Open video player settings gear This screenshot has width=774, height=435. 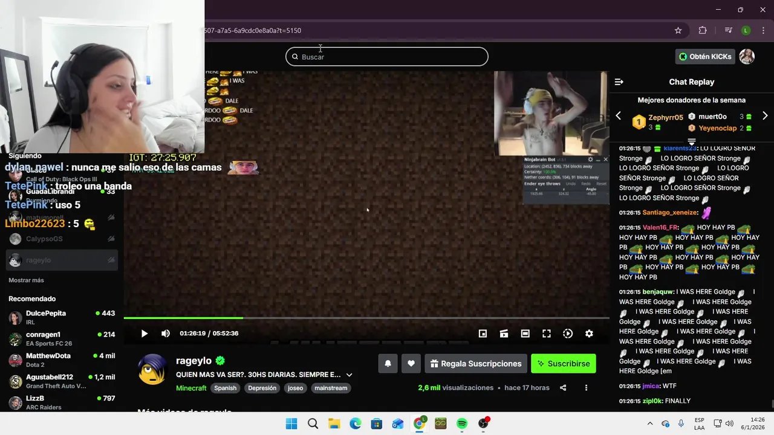tap(589, 333)
